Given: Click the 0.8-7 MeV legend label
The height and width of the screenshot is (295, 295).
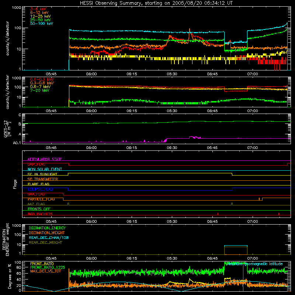Looking at the screenshot, I should coord(40,87).
